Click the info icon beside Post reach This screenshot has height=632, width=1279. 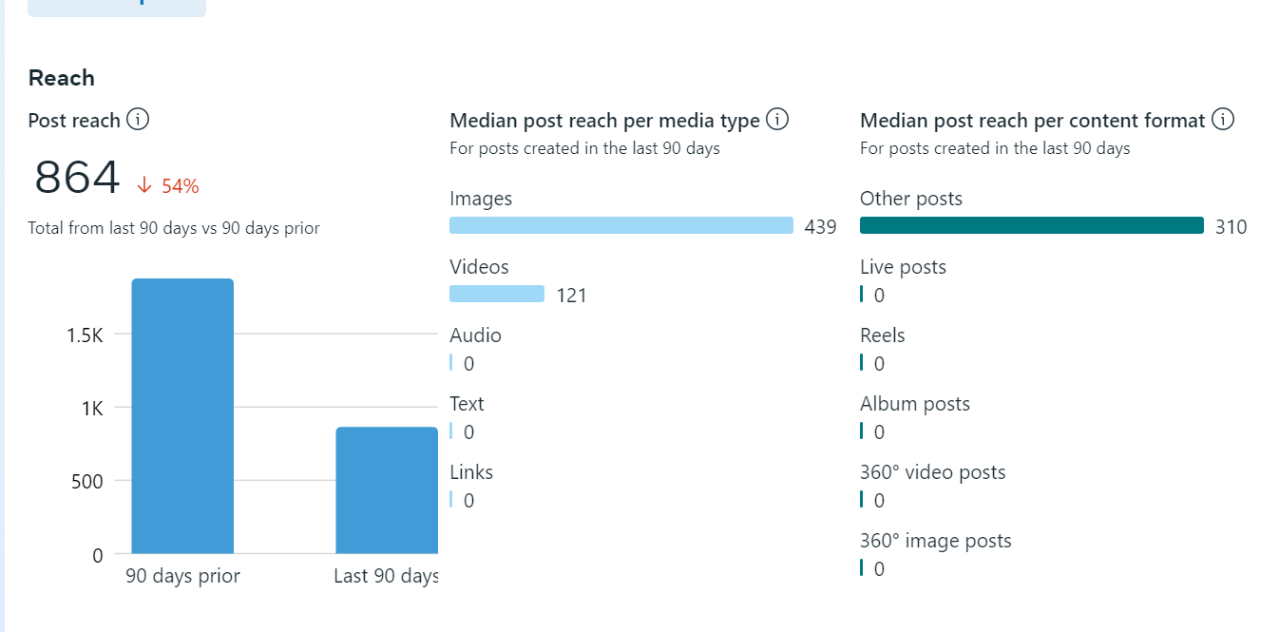click(138, 120)
